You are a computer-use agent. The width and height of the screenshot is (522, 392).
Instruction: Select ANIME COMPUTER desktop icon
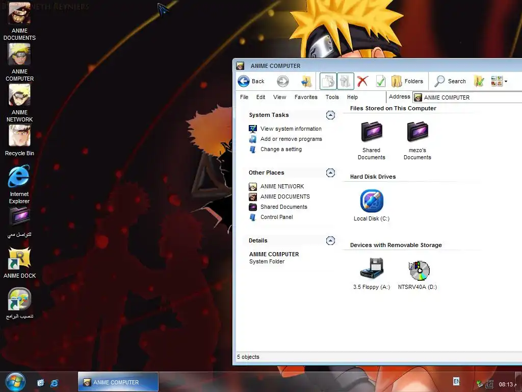coord(19,62)
